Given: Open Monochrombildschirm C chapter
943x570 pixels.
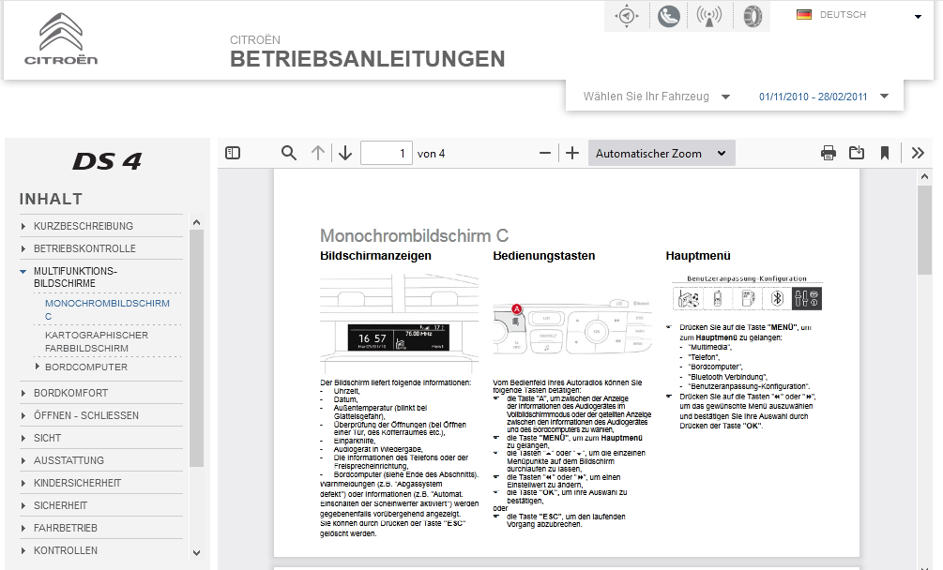Looking at the screenshot, I should (x=108, y=309).
